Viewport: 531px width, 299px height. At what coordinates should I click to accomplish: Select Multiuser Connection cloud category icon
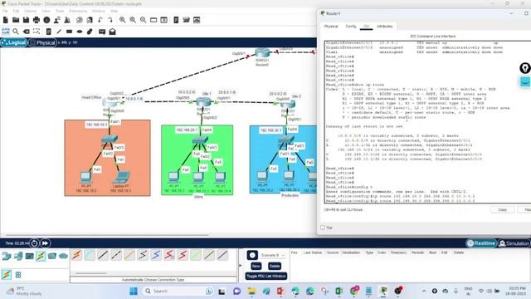click(x=63, y=257)
